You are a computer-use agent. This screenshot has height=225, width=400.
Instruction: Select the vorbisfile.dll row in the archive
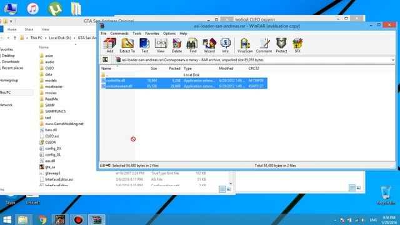point(184,81)
